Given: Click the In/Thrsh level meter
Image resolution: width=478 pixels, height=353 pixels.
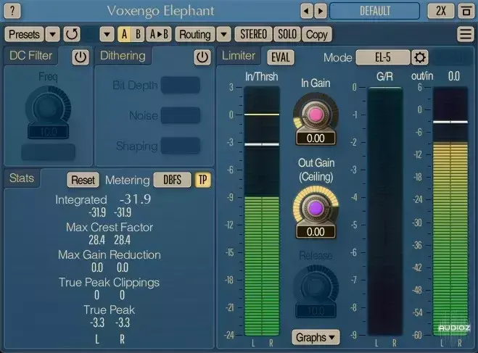Looking at the screenshot, I should click(x=262, y=211).
